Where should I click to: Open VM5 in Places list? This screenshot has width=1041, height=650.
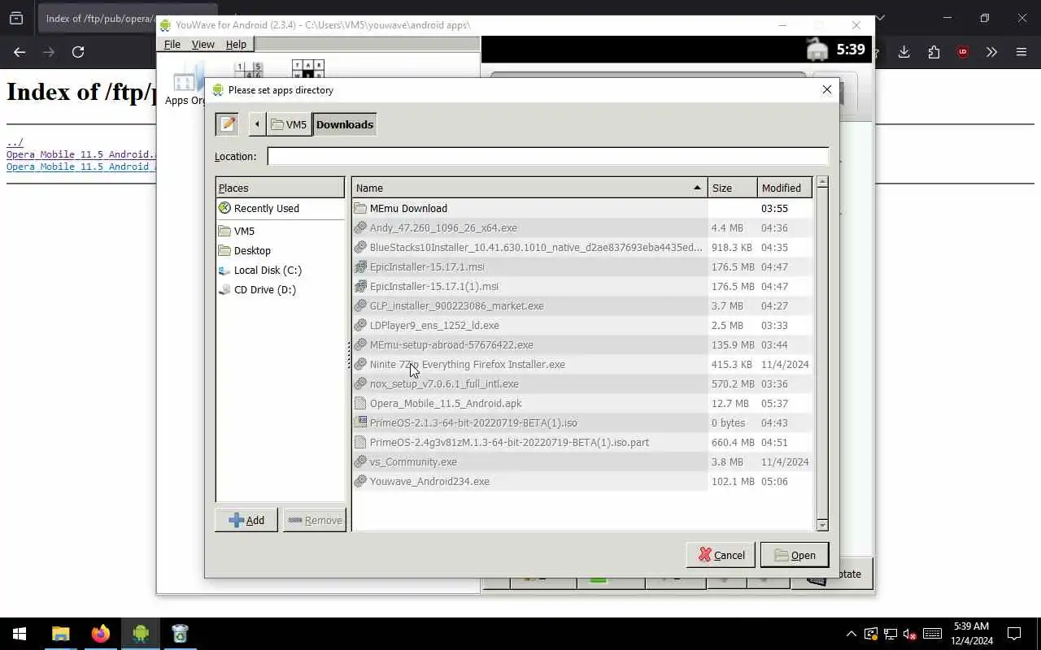(x=280, y=231)
